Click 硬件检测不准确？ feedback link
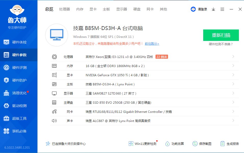Image resolution: width=244 pixels, height=153 pixels. click(x=221, y=44)
